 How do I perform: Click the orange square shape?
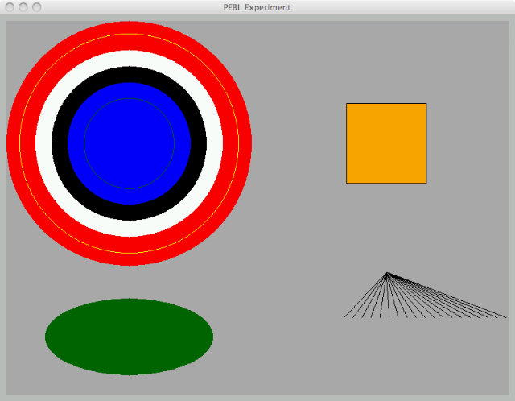tap(386, 143)
